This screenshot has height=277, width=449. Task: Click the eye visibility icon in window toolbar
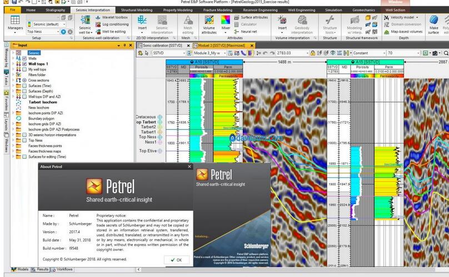click(x=333, y=53)
